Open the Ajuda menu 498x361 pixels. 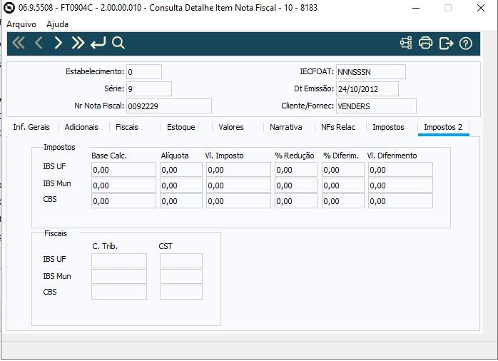[x=57, y=24]
